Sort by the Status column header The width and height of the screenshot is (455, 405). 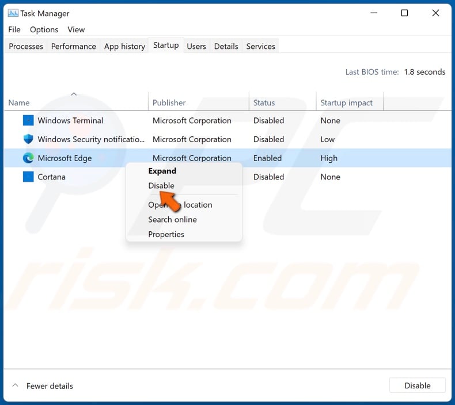[264, 102]
